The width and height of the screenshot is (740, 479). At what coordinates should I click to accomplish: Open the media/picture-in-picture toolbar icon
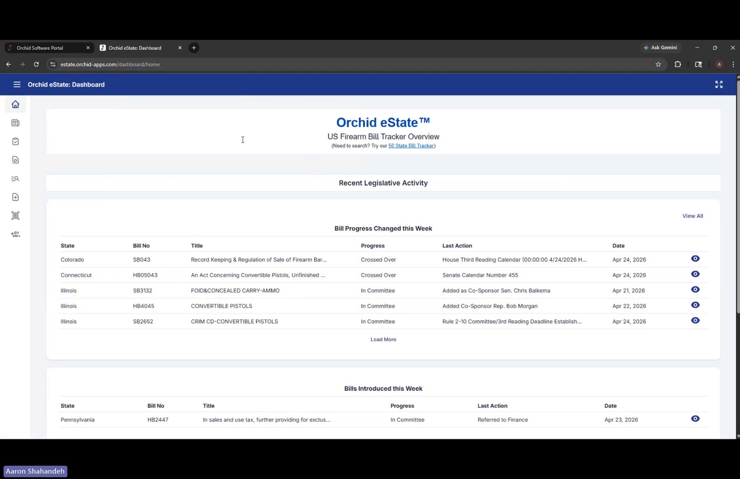point(698,64)
